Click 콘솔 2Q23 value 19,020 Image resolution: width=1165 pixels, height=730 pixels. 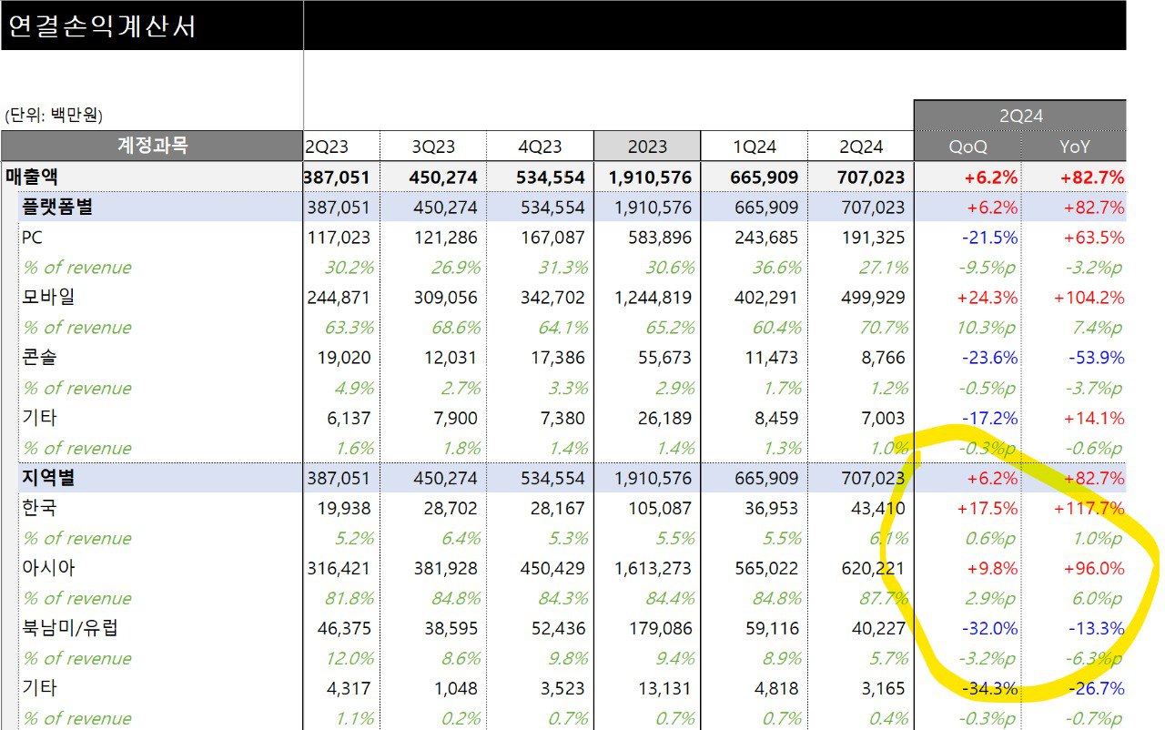point(343,358)
